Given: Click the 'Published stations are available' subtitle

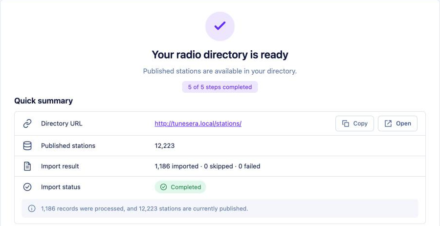Looking at the screenshot, I should pyautogui.click(x=220, y=71).
